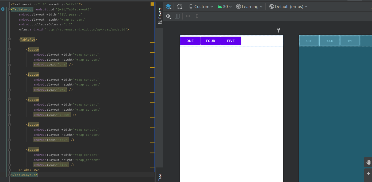Select the Design/Blueprint layers icon

point(168,6)
